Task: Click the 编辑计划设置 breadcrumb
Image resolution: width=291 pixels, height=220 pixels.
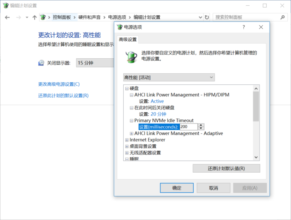Action: click(x=147, y=17)
